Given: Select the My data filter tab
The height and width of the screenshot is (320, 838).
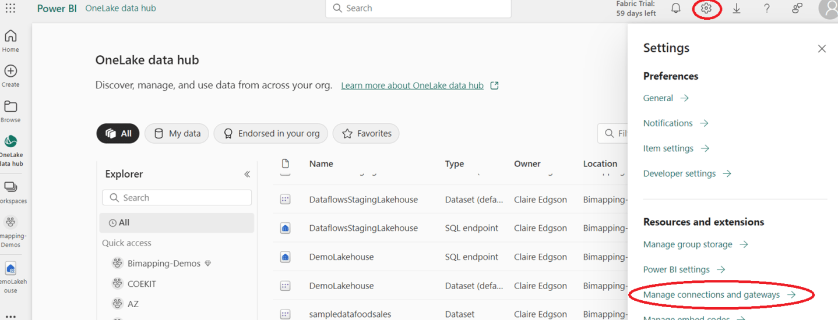Looking at the screenshot, I should (177, 133).
